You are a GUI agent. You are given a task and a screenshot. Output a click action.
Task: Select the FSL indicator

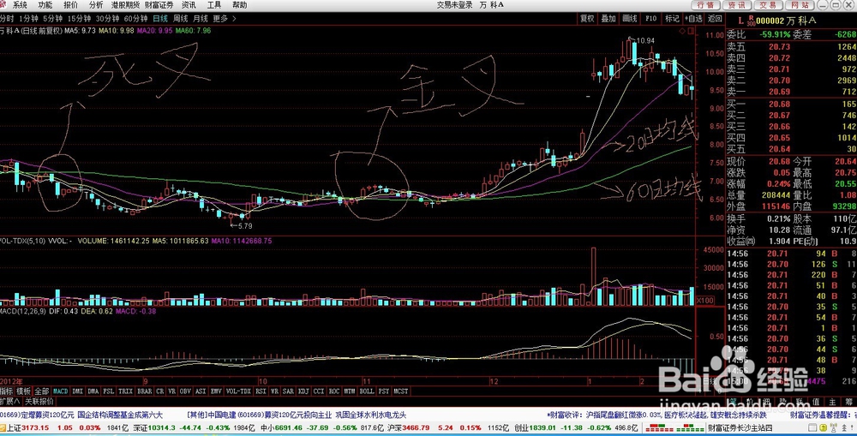109,391
